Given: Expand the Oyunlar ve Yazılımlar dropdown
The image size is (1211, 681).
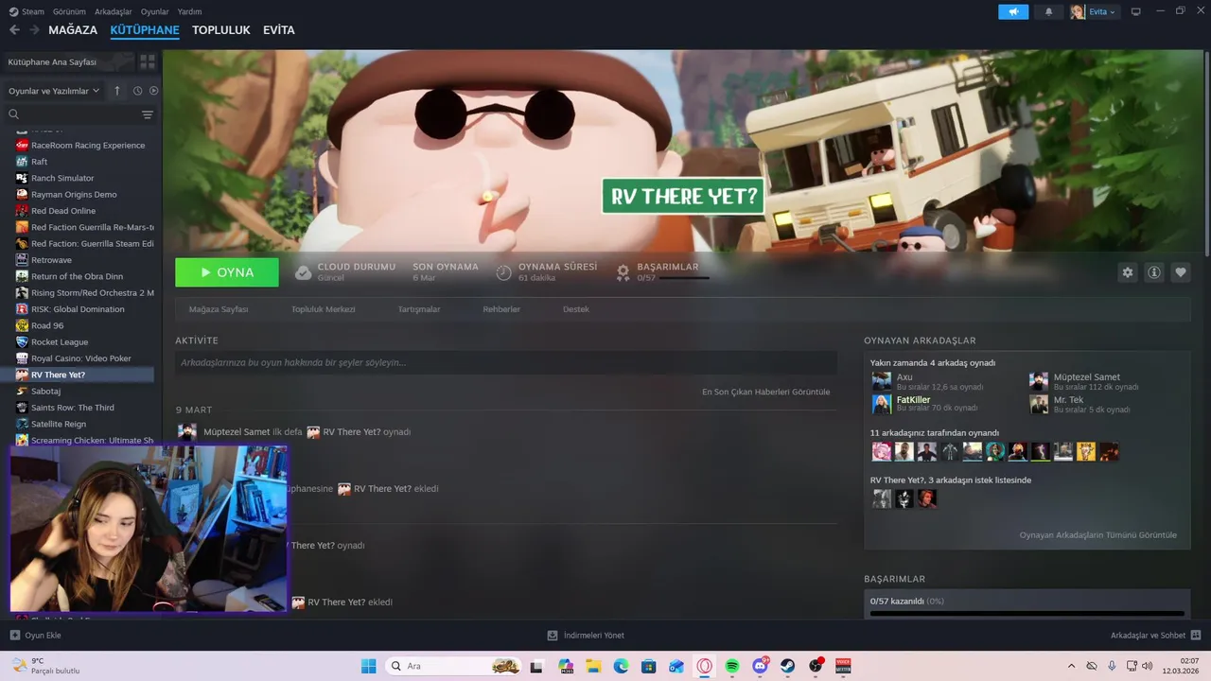Looking at the screenshot, I should 54,91.
